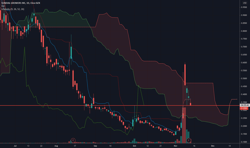Click the 0.1000 price axis label
Screen dimensions: 250x148
(x=244, y=142)
